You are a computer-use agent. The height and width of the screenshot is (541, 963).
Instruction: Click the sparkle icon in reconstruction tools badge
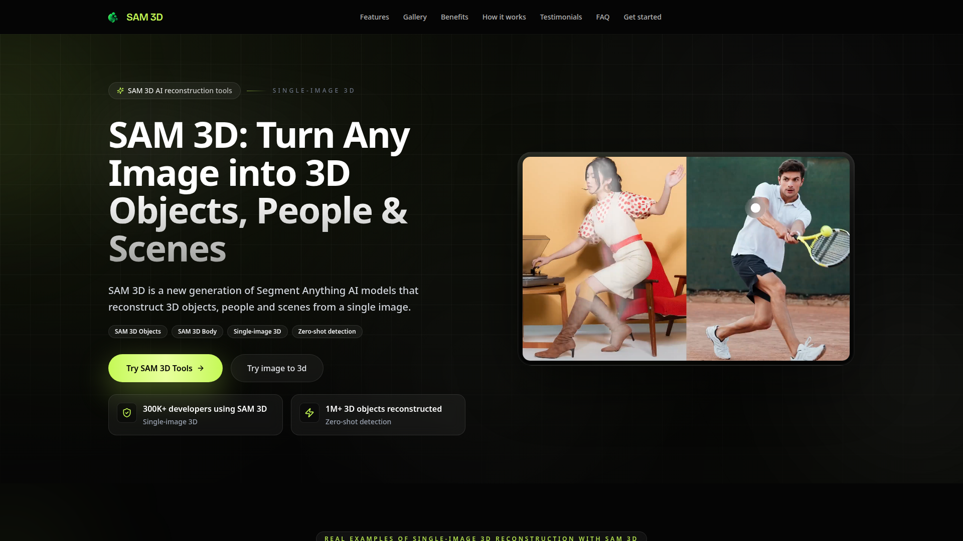[x=120, y=91]
